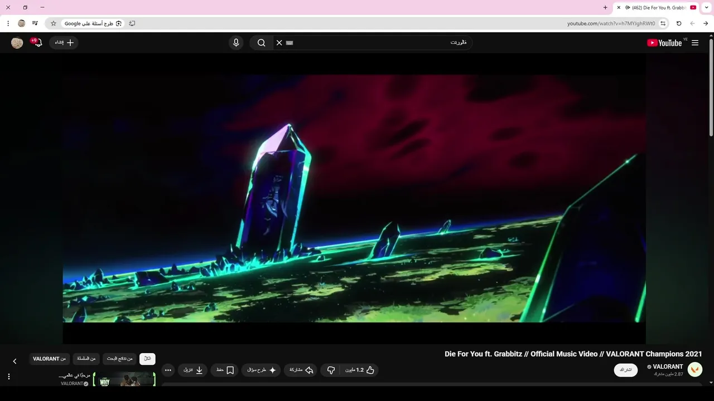Bookmark this page with the star

(54, 23)
